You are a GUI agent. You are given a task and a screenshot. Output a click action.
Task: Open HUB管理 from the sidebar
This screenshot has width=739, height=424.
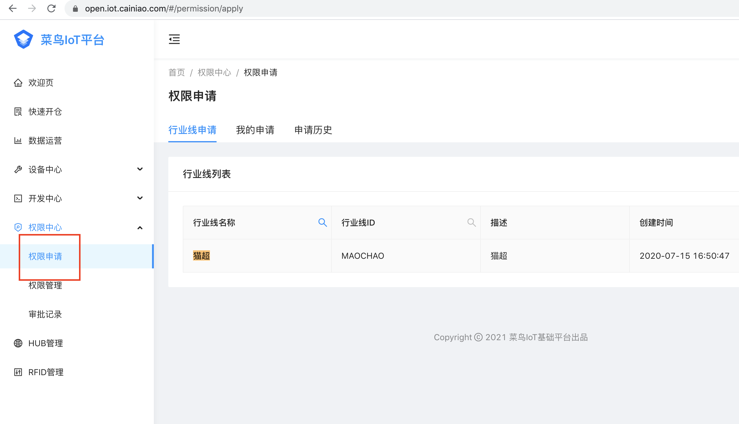[x=46, y=343]
